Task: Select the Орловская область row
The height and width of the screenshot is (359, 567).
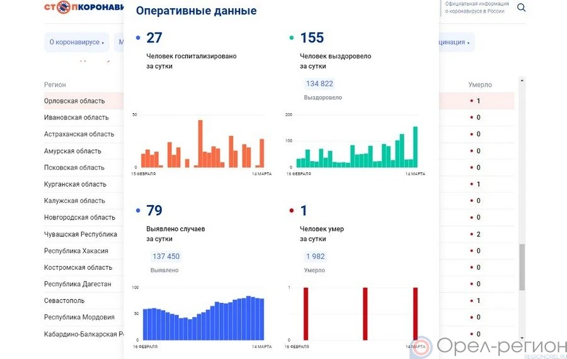Action: click(74, 101)
